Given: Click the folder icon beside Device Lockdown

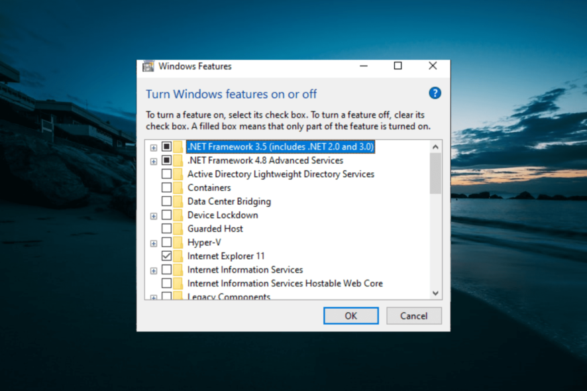Looking at the screenshot, I should coord(178,215).
